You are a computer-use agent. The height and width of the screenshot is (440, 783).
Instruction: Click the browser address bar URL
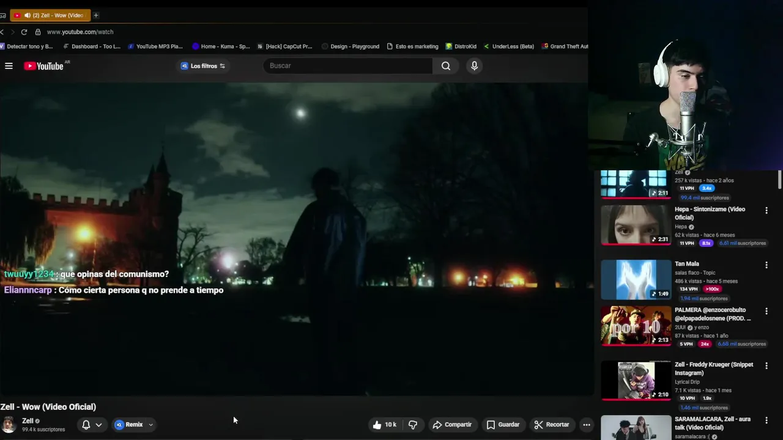click(80, 32)
